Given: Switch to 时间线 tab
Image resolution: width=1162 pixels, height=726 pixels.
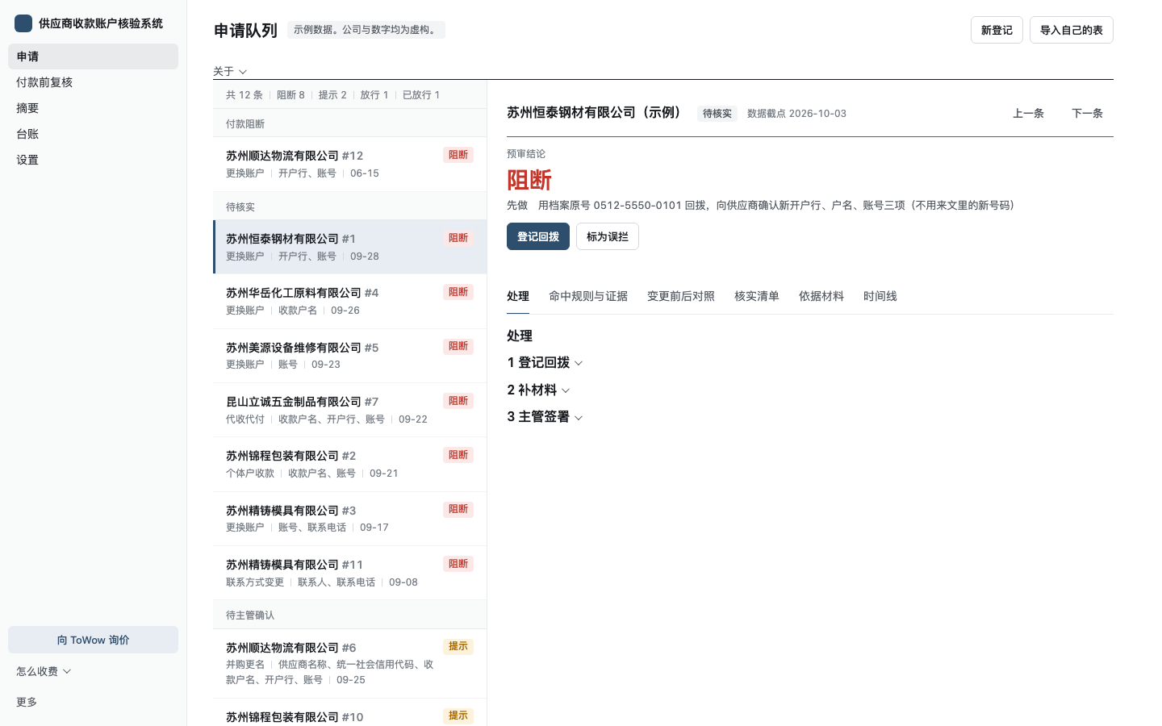Looking at the screenshot, I should (880, 296).
